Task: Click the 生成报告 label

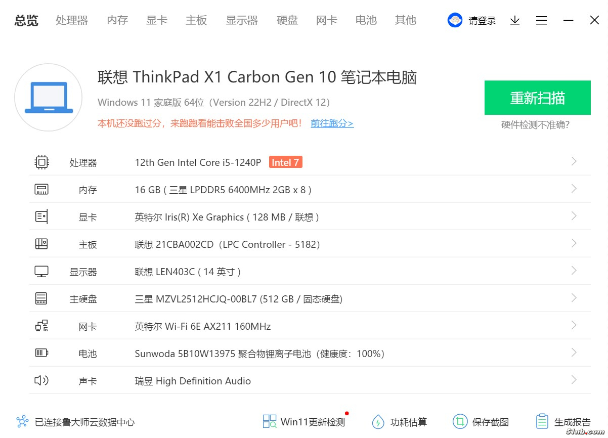Action: coord(573,422)
